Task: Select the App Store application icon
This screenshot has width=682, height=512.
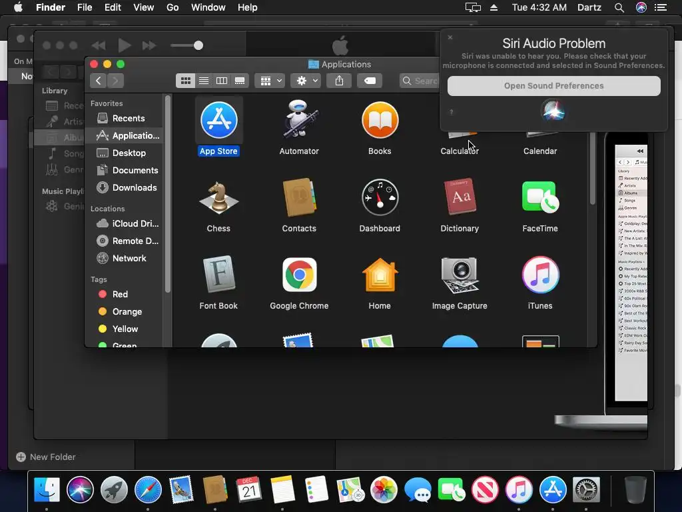Action: [218, 120]
